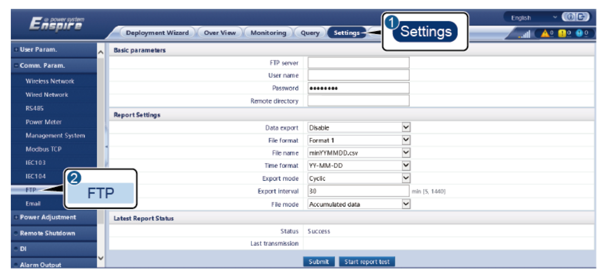Click the Last transmission label
The width and height of the screenshot is (601, 274).
point(274,243)
